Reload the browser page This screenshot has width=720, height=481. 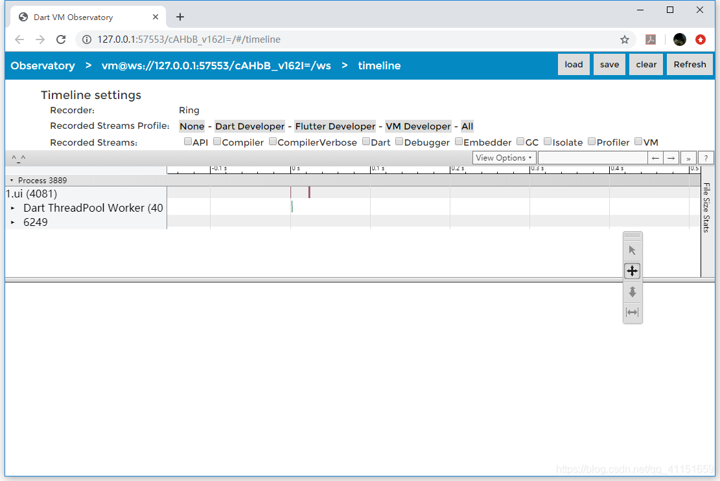61,39
